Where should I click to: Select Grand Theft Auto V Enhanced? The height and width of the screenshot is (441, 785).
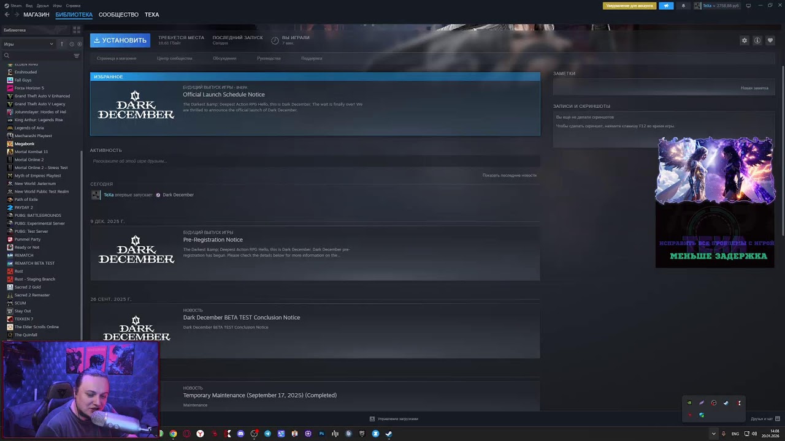coord(42,96)
